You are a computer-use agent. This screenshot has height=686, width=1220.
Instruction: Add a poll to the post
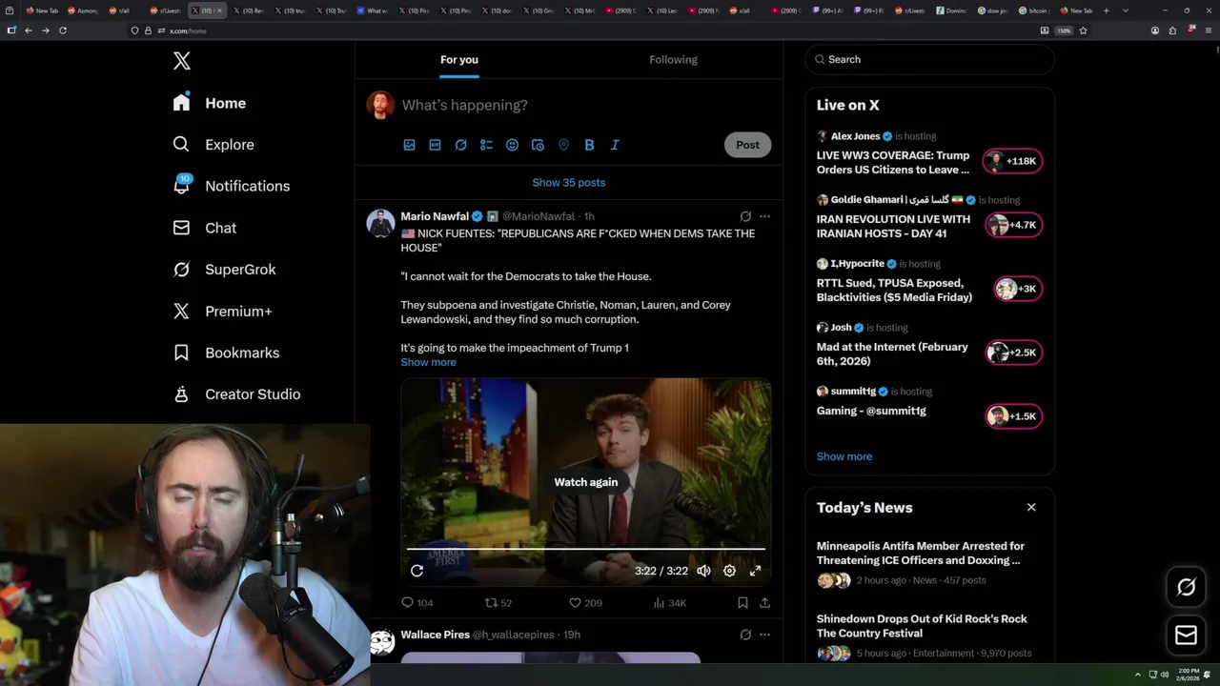coord(486,145)
